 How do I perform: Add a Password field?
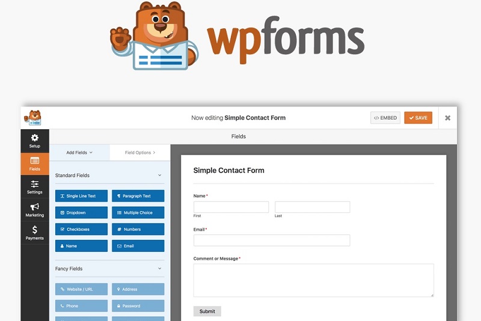point(138,305)
